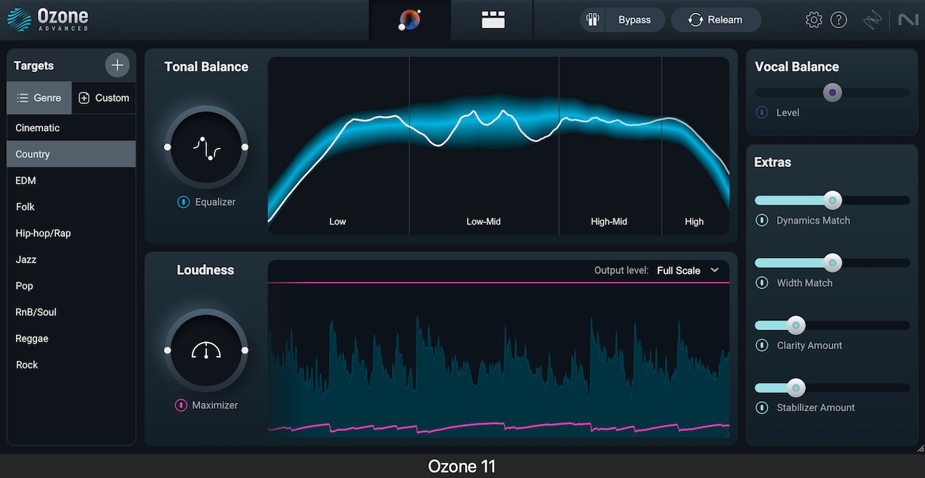Toggle Stabilizer Amount power button
This screenshot has width=925, height=478.
coord(762,408)
